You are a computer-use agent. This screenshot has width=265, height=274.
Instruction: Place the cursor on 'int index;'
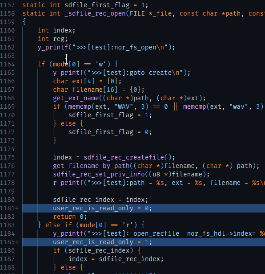point(56,31)
